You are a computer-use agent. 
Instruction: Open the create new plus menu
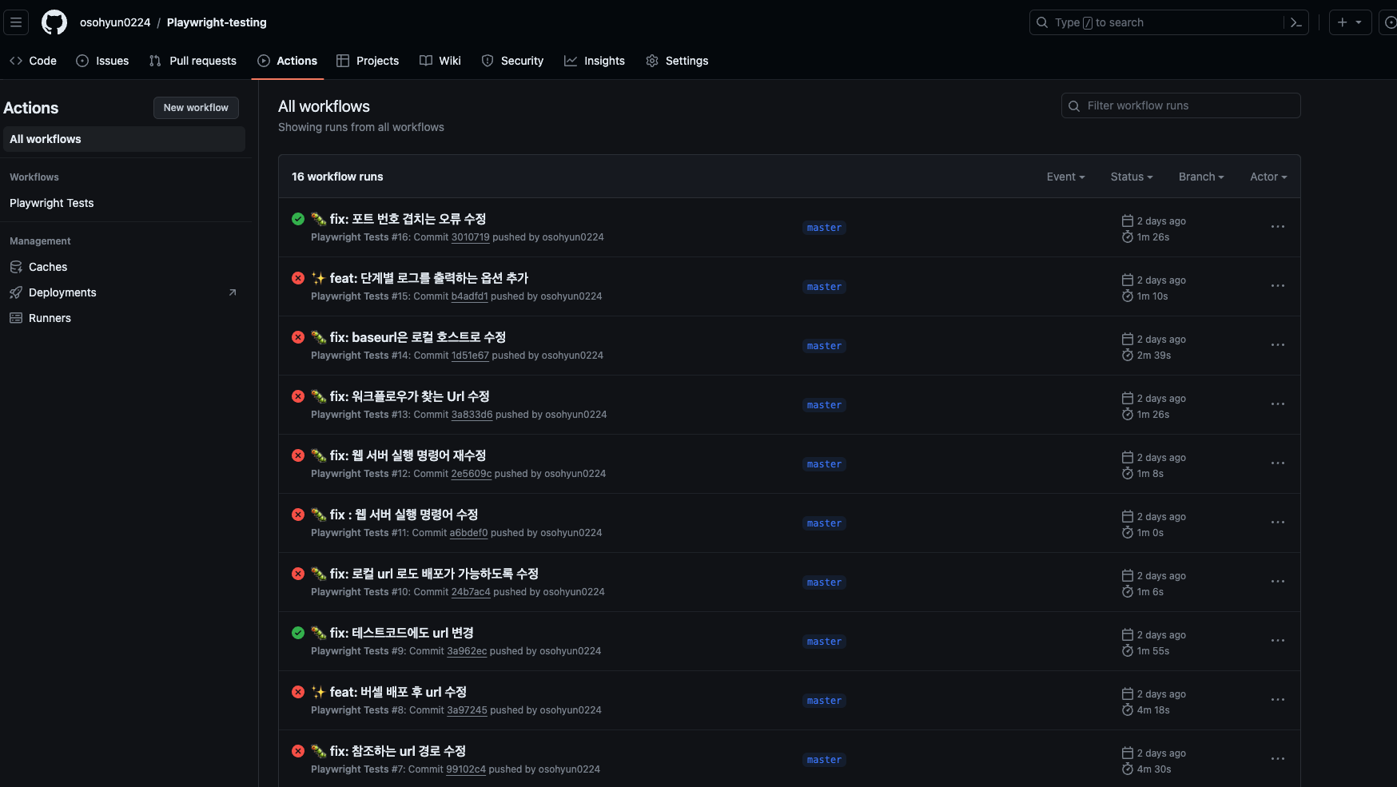click(x=1350, y=22)
